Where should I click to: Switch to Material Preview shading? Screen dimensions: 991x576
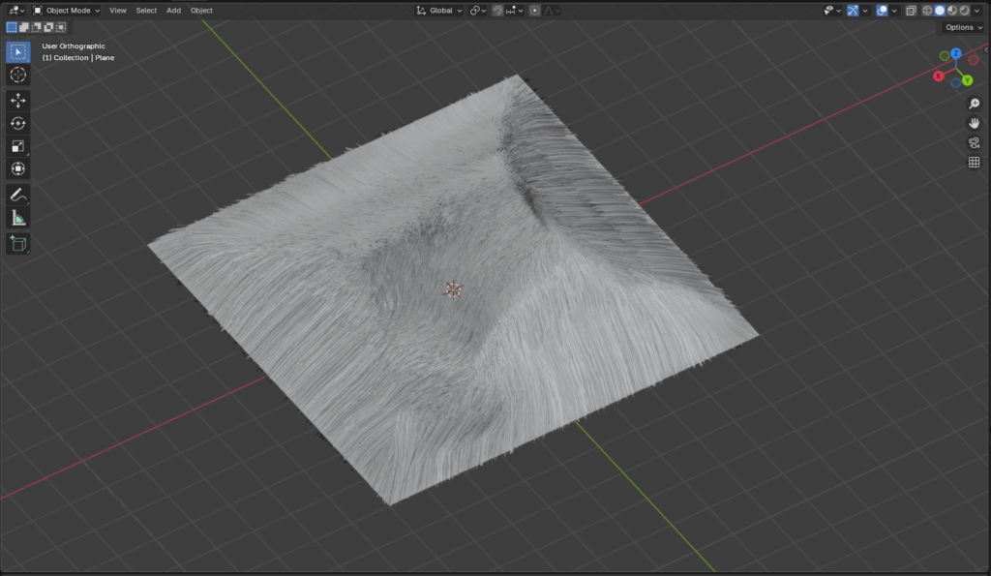pos(952,10)
